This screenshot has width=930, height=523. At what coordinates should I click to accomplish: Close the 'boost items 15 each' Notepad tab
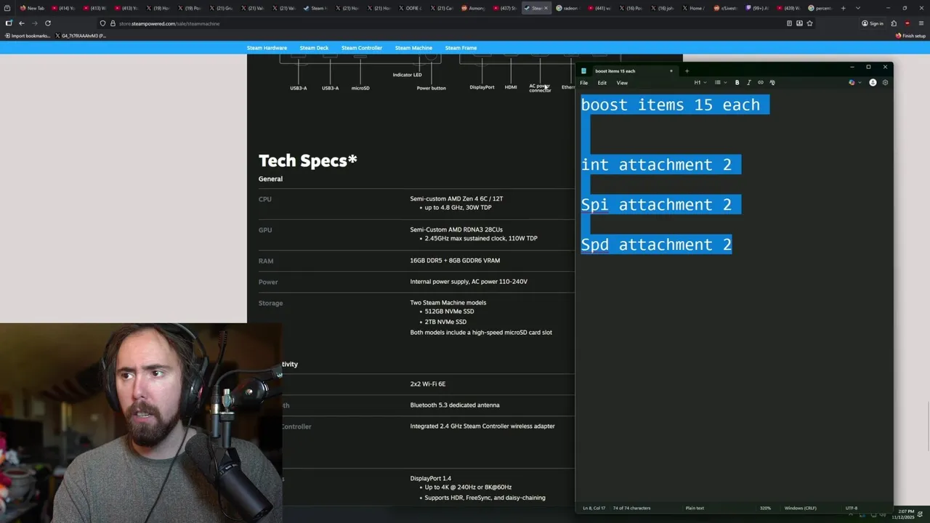671,71
